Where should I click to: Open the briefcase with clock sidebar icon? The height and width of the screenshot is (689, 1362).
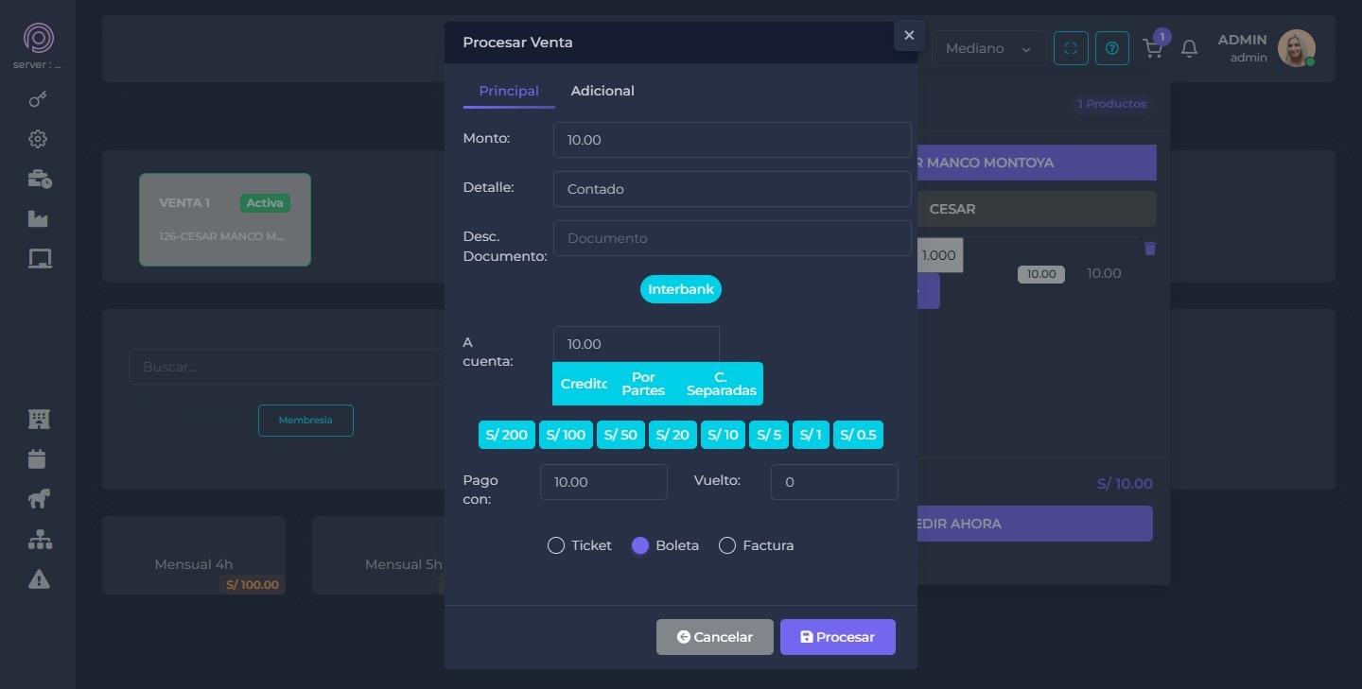click(39, 179)
